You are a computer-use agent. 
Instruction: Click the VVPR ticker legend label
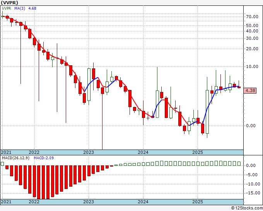click(x=6, y=9)
